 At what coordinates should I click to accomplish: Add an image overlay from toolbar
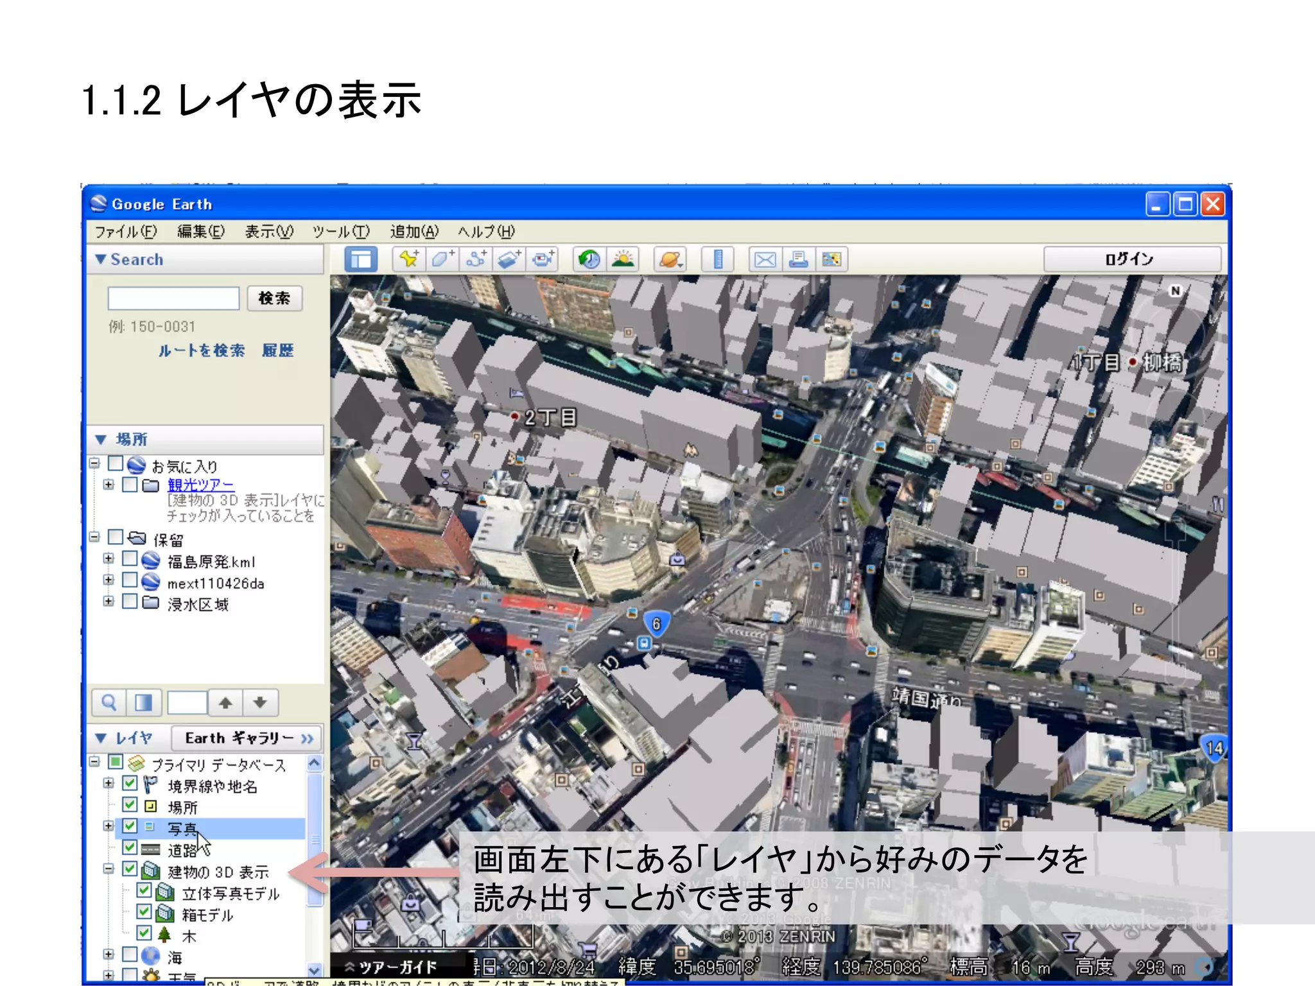click(509, 259)
